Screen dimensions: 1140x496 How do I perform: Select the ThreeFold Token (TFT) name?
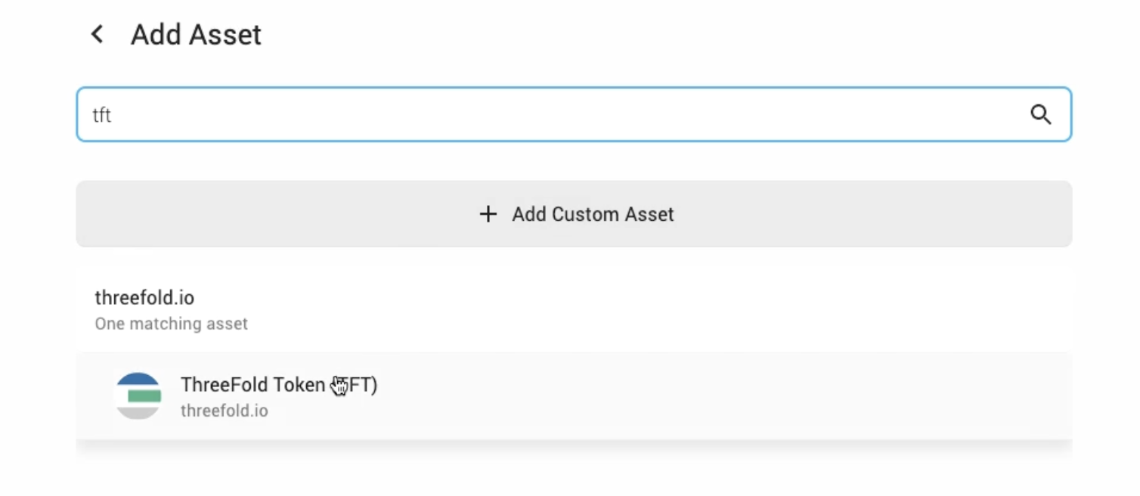(x=279, y=385)
